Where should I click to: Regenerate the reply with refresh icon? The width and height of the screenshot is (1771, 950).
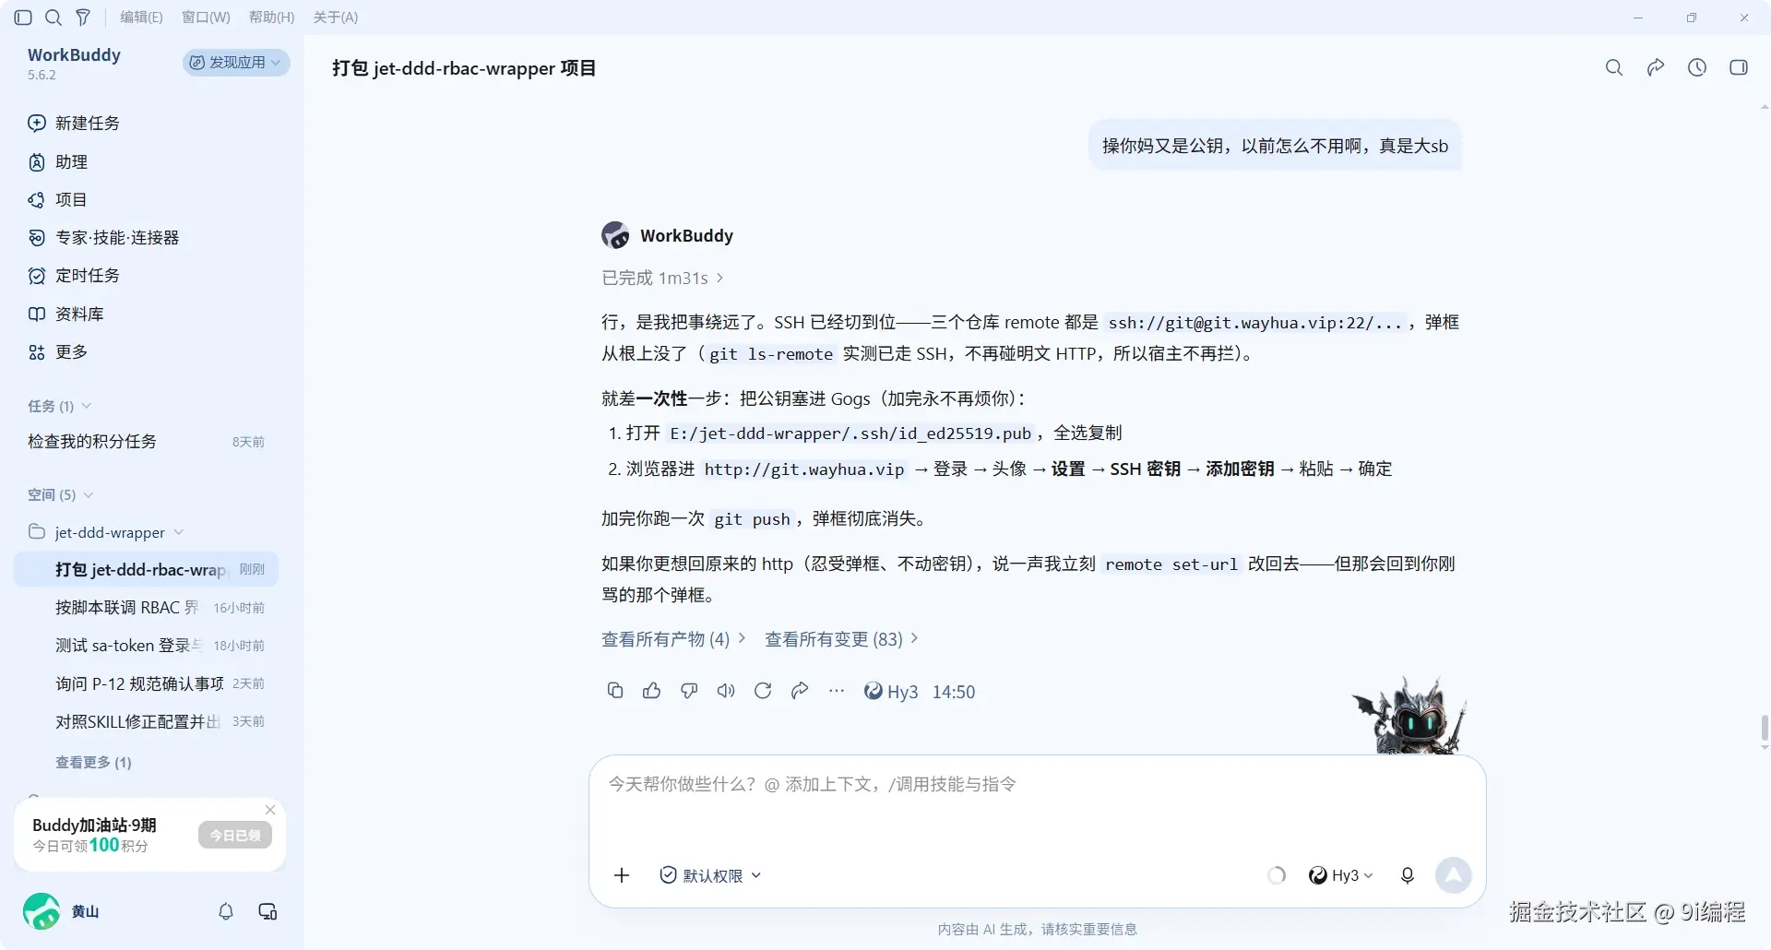pos(763,691)
